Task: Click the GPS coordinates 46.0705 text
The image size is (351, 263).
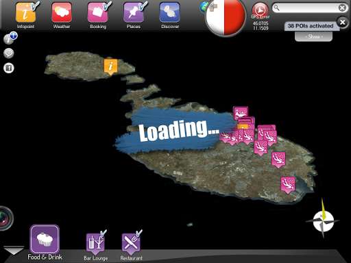Action: click(261, 23)
